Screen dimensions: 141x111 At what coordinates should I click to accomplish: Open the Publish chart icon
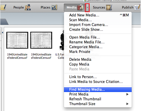137,7
